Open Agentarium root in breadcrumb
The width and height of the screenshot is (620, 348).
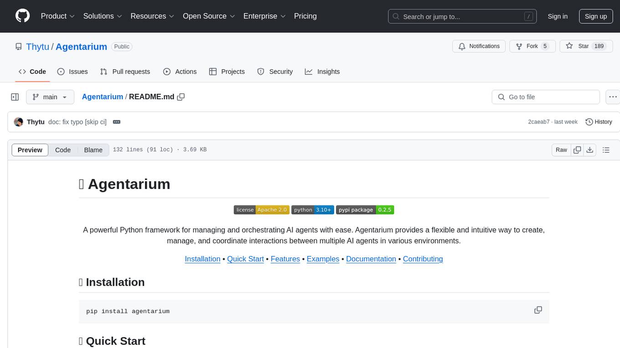[103, 97]
